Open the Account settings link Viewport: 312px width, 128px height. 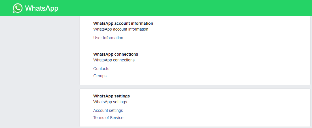point(108,110)
